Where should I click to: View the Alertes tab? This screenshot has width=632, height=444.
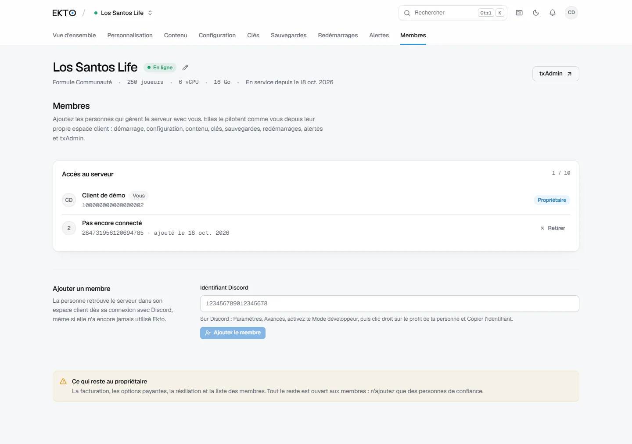click(379, 36)
